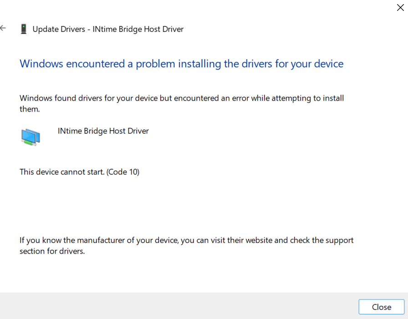The height and width of the screenshot is (319, 408).
Task: Click 'INtime Bridge Host Driver' in title bar
Action: coord(138,29)
